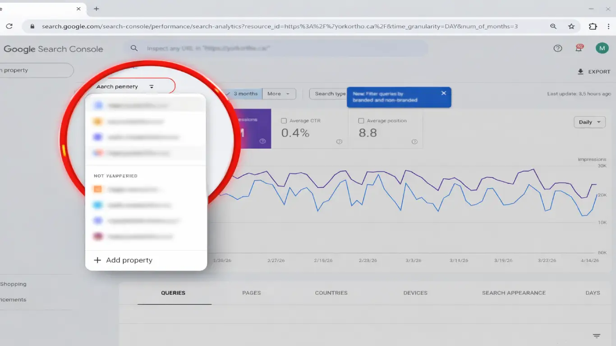616x346 pixels.
Task: Click the Inspect any URL search field
Action: tap(276, 48)
